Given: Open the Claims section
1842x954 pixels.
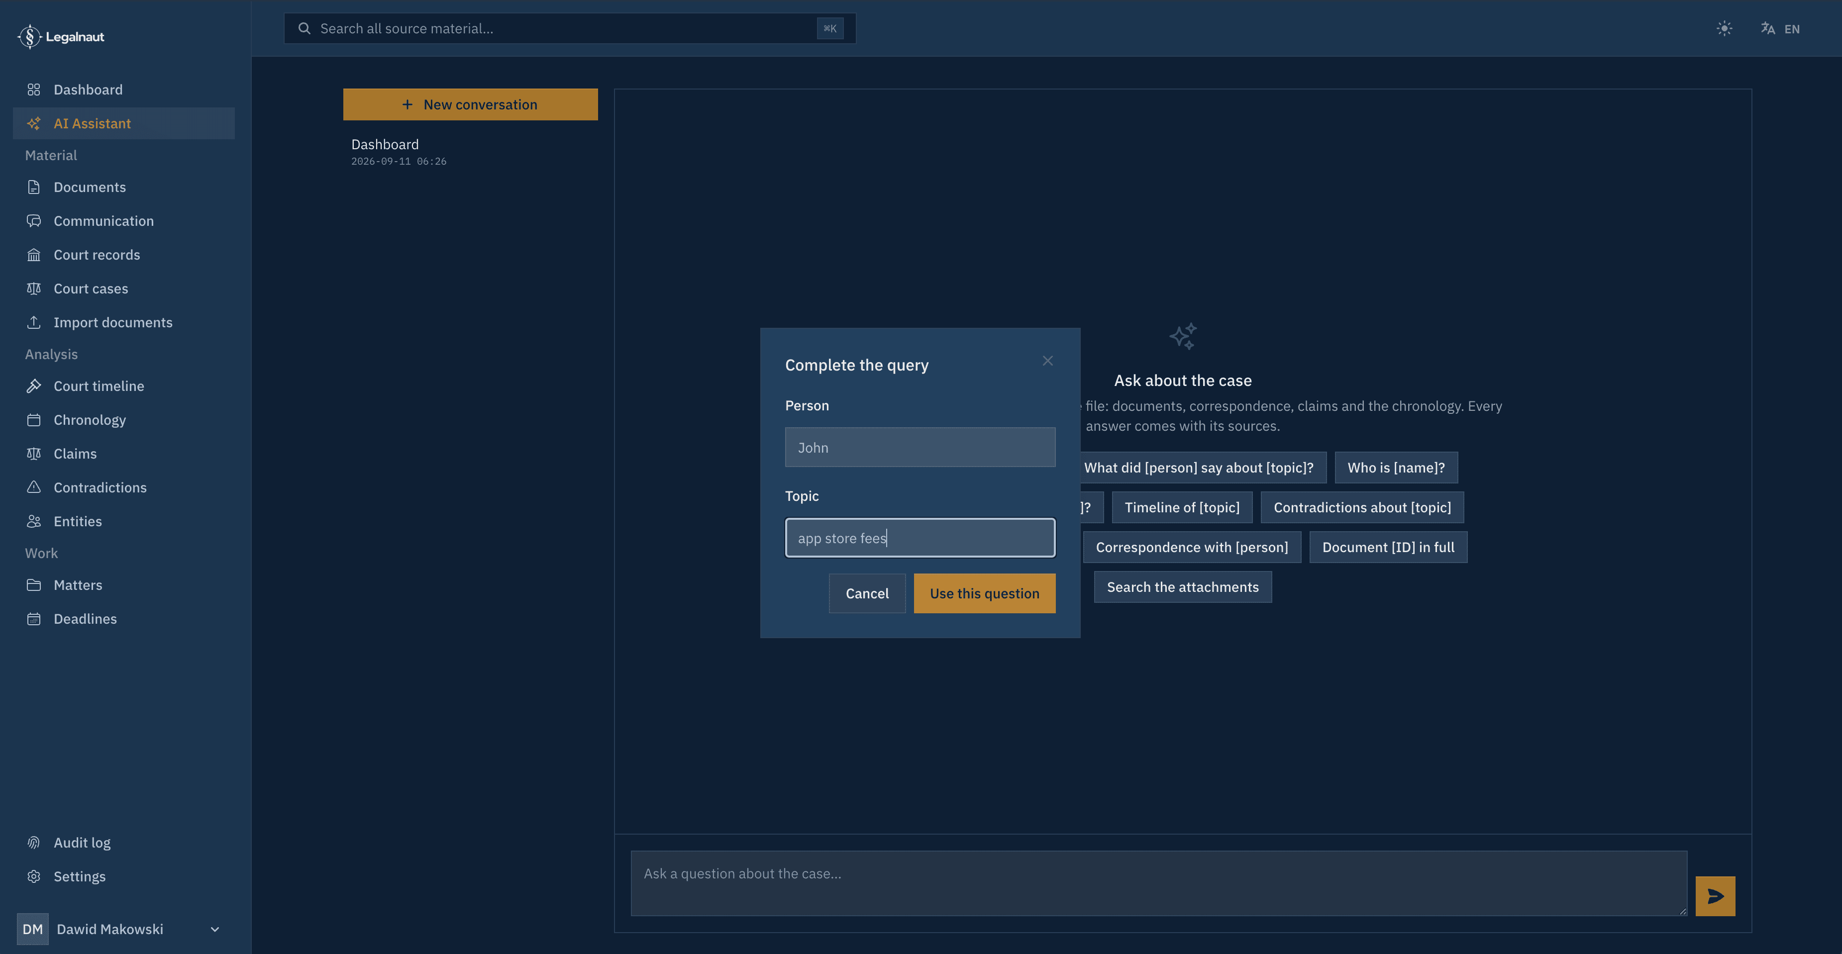Looking at the screenshot, I should [124, 454].
